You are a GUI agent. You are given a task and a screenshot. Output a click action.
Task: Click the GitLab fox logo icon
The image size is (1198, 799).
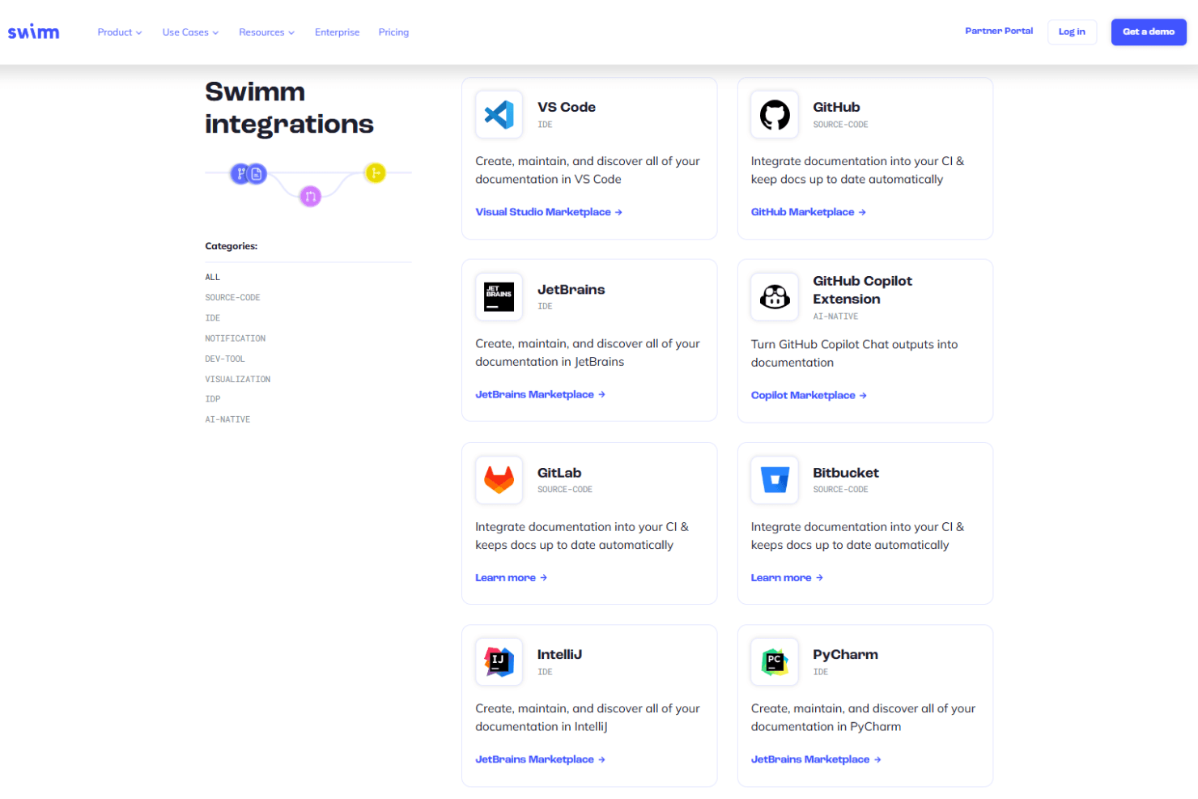(x=499, y=480)
